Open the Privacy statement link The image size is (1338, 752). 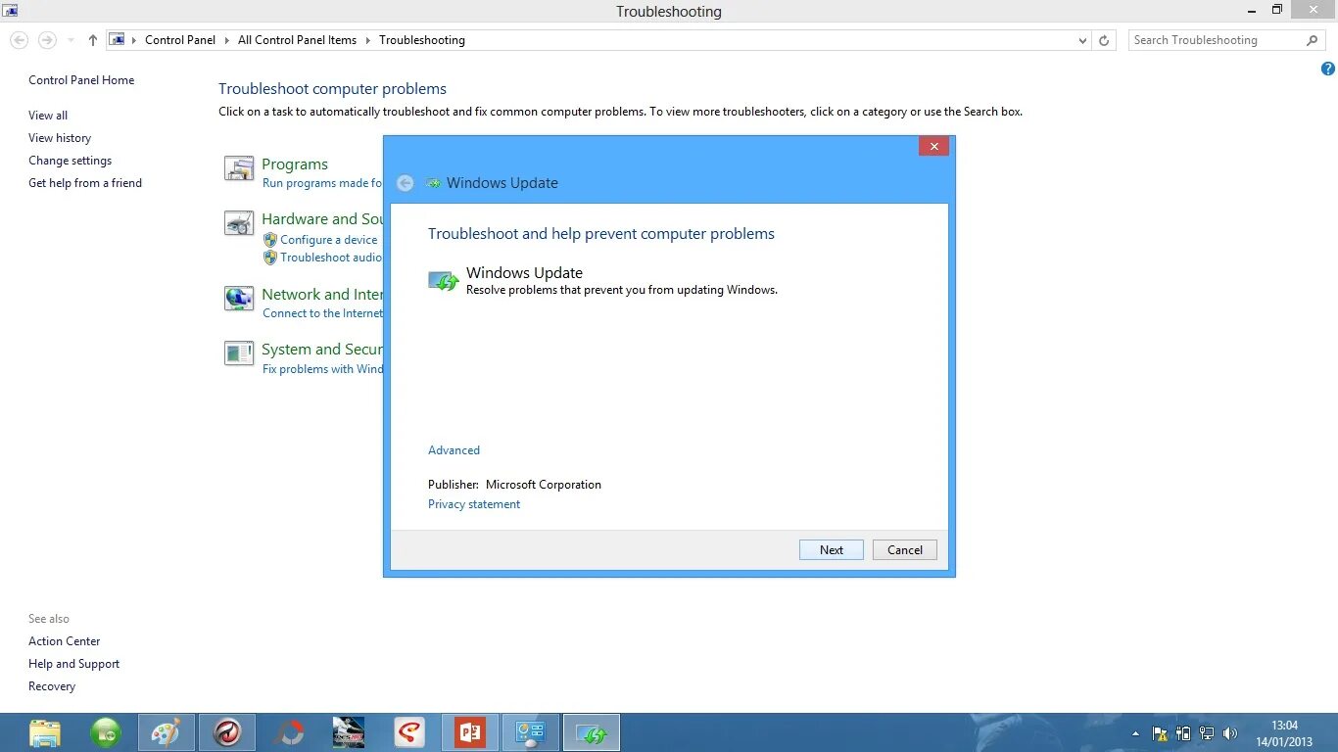[474, 504]
